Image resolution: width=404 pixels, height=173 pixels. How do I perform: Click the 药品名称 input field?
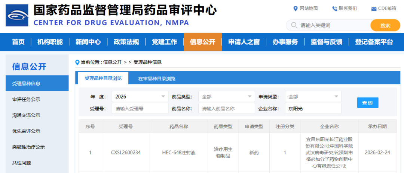pos(226,108)
